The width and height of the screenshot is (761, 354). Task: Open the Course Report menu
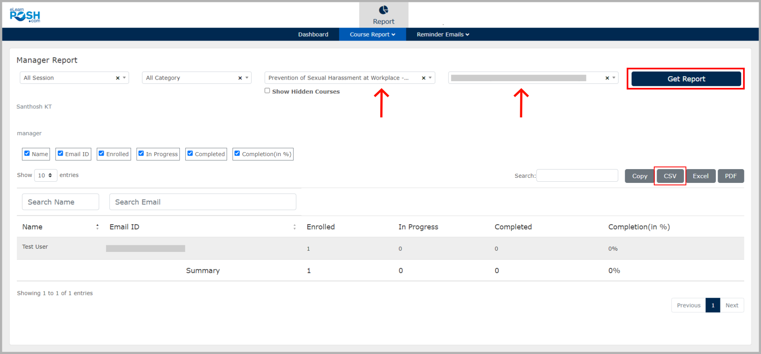pos(372,34)
